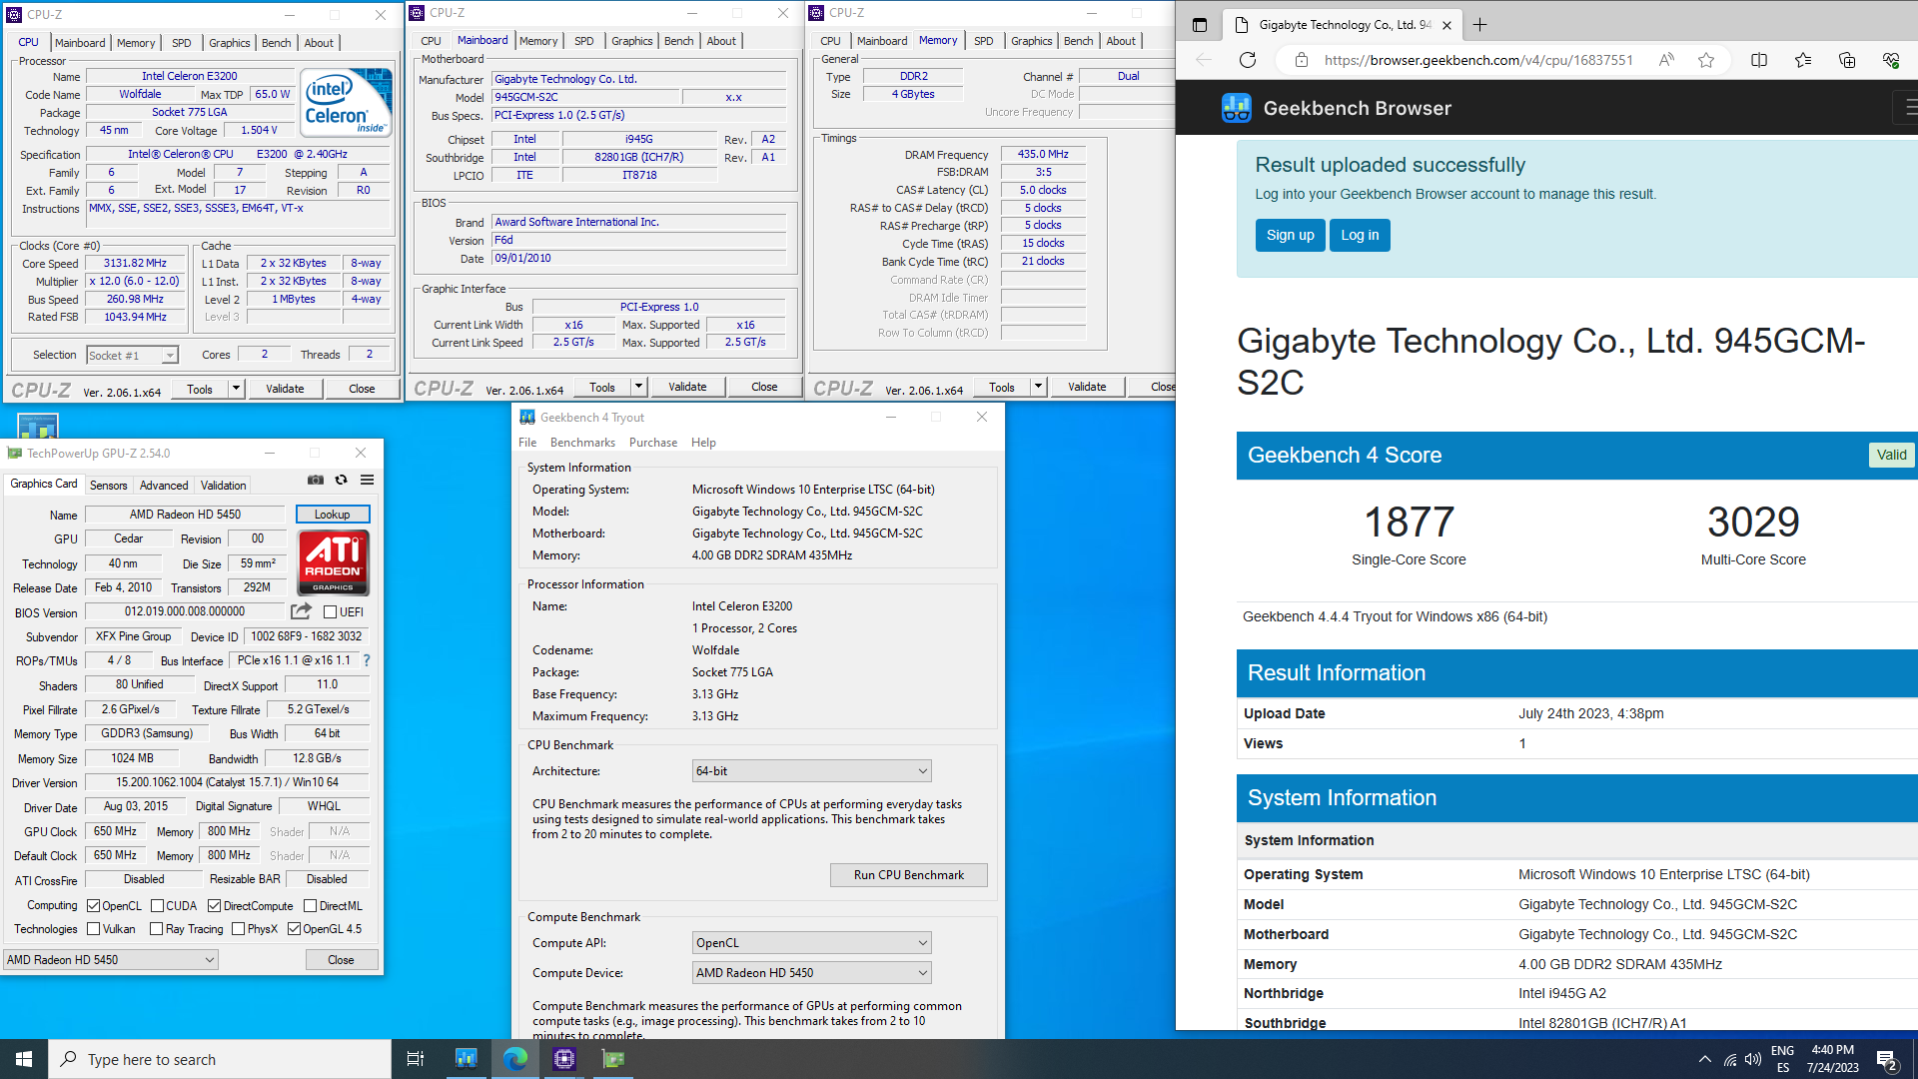This screenshot has height=1079, width=1918.
Task: Click the Log in button
Action: (x=1360, y=235)
